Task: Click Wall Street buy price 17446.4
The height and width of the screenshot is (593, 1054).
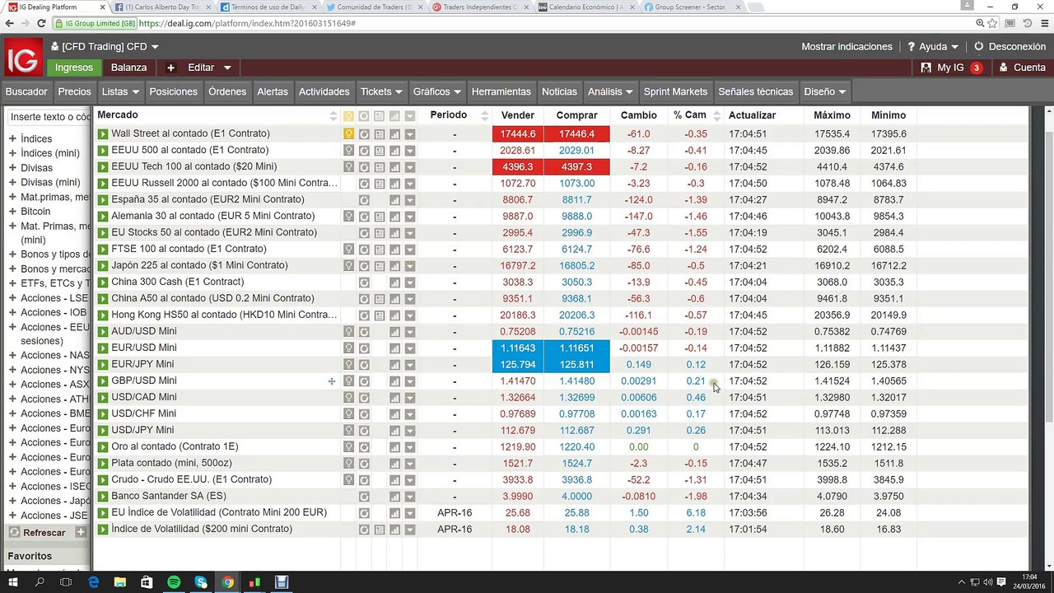Action: click(576, 133)
